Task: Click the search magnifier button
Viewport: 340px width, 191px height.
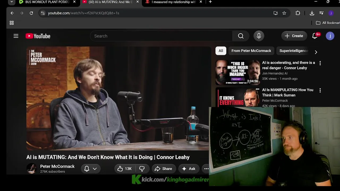Action: click(x=241, y=36)
